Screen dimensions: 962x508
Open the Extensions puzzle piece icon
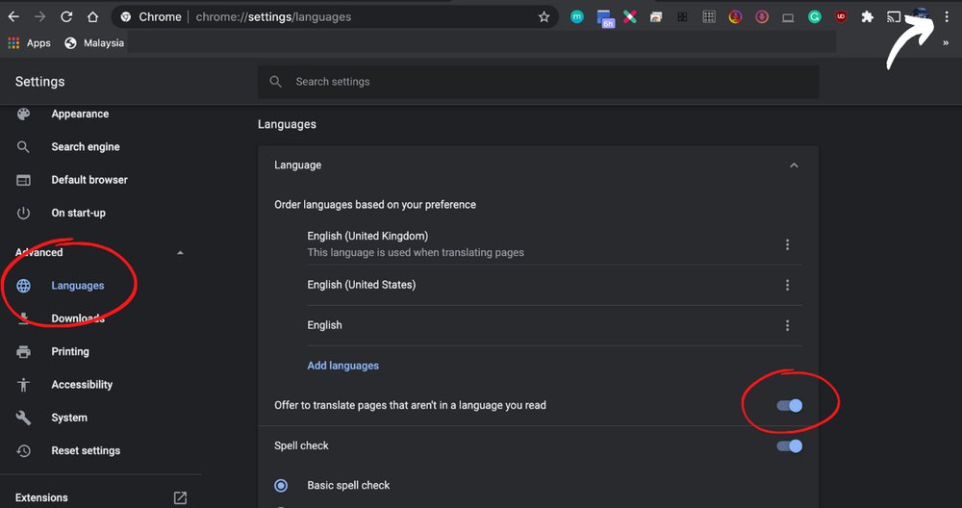[x=867, y=16]
